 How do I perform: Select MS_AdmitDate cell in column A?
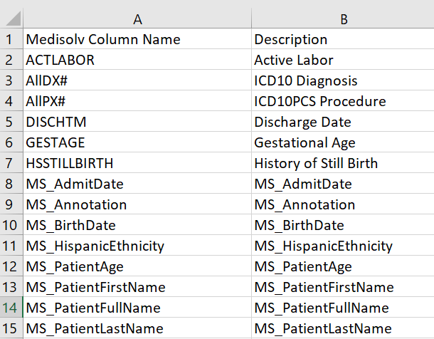pos(137,183)
